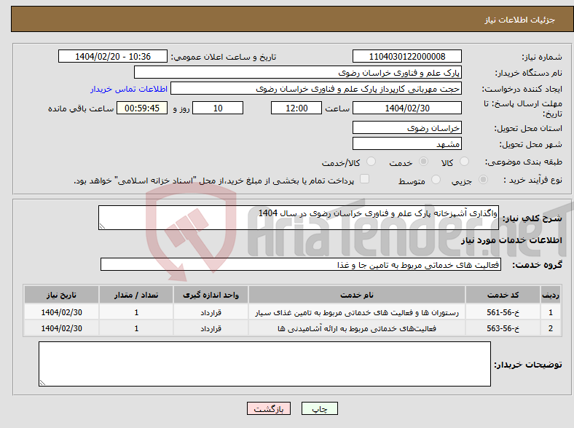Viewport: 574px width, 428px height.
Task: Click the resize handle of توضیحات خریدار box
Action: click(x=42, y=383)
